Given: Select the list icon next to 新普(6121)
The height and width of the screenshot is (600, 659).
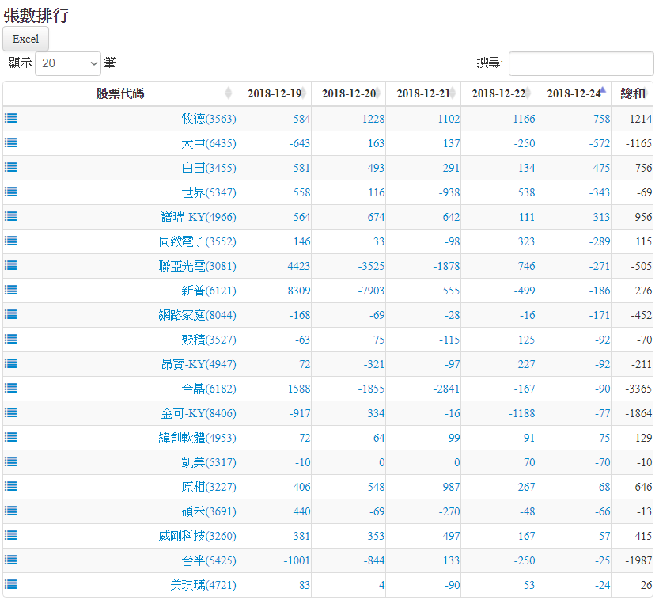Looking at the screenshot, I should [x=11, y=290].
